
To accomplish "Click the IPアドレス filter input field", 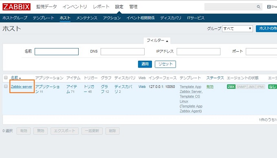I will click(198, 52).
